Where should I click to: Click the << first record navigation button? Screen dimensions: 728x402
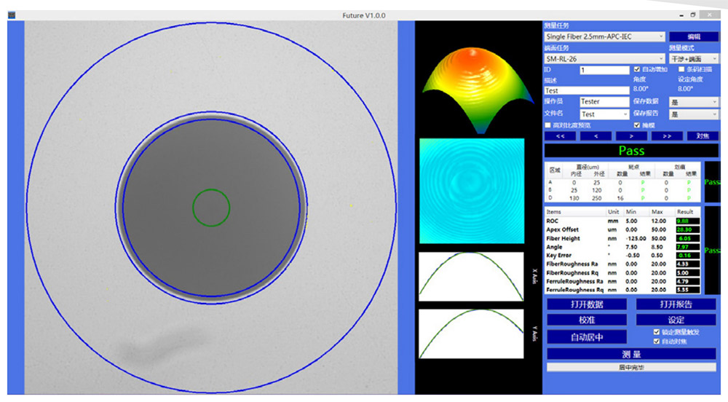coord(560,135)
